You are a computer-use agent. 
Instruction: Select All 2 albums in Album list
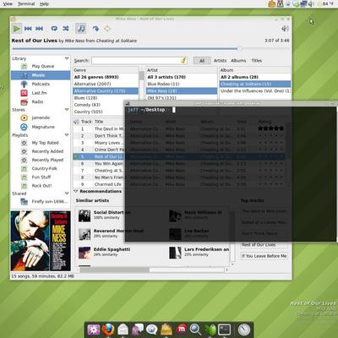coord(255,77)
